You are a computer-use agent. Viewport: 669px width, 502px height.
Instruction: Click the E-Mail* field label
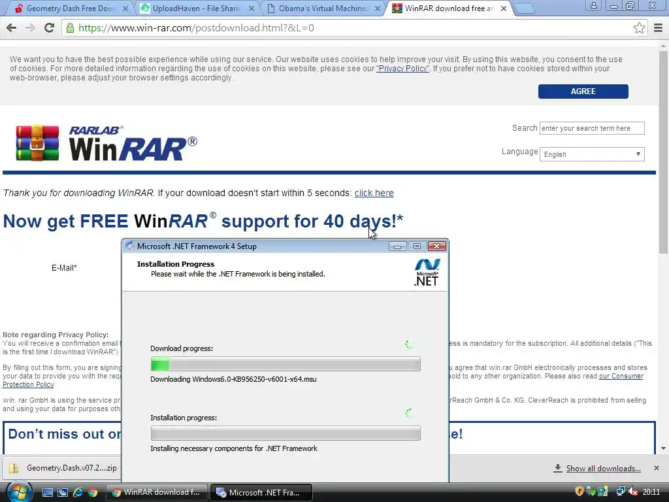[64, 267]
